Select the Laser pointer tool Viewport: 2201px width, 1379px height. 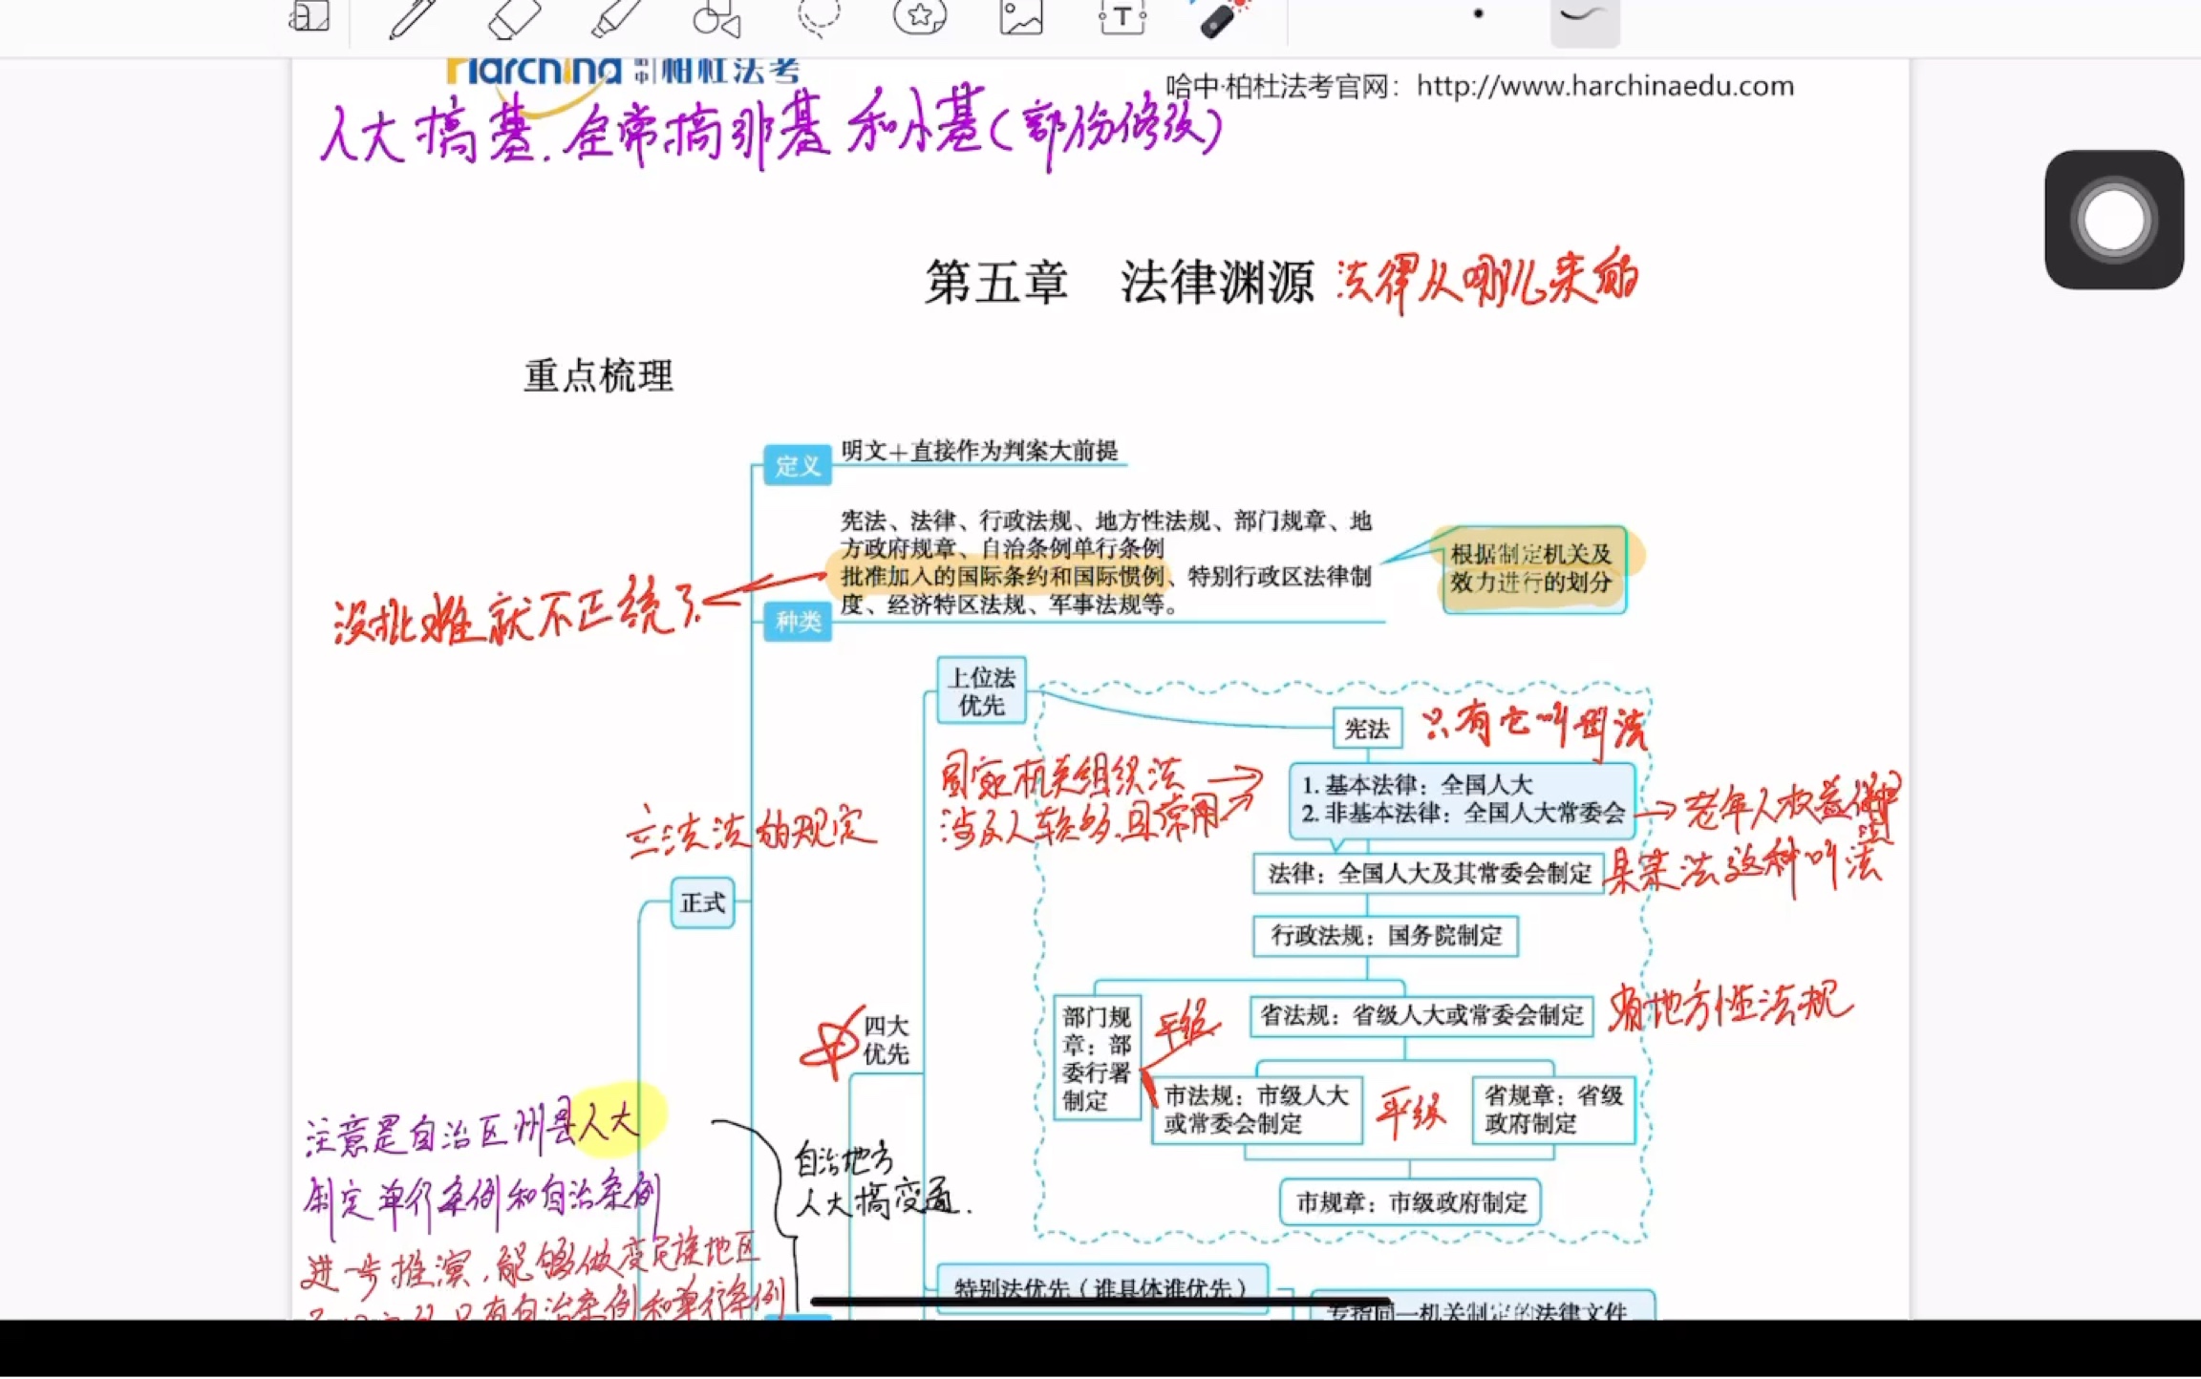click(1223, 17)
